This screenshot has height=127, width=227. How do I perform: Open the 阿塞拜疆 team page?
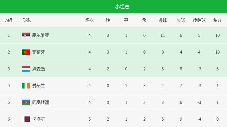pos(41,102)
